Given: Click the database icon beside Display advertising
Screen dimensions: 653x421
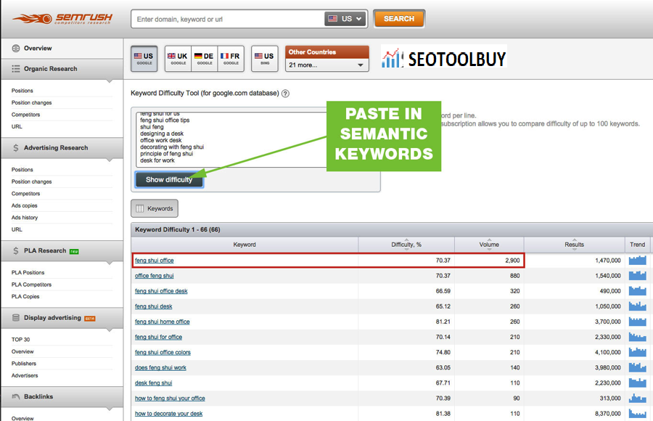Looking at the screenshot, I should pyautogui.click(x=16, y=318).
